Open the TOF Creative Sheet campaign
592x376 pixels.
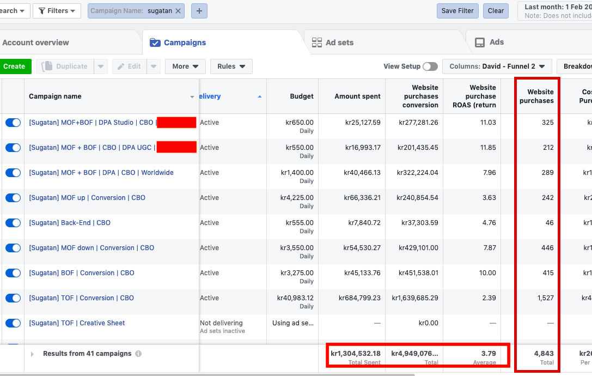coord(77,323)
